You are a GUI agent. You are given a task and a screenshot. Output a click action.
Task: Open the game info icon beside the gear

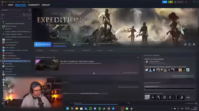(190, 44)
